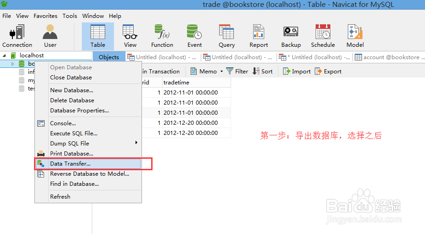Select the last 2012-12-20 00:00:00 cell

197,133
